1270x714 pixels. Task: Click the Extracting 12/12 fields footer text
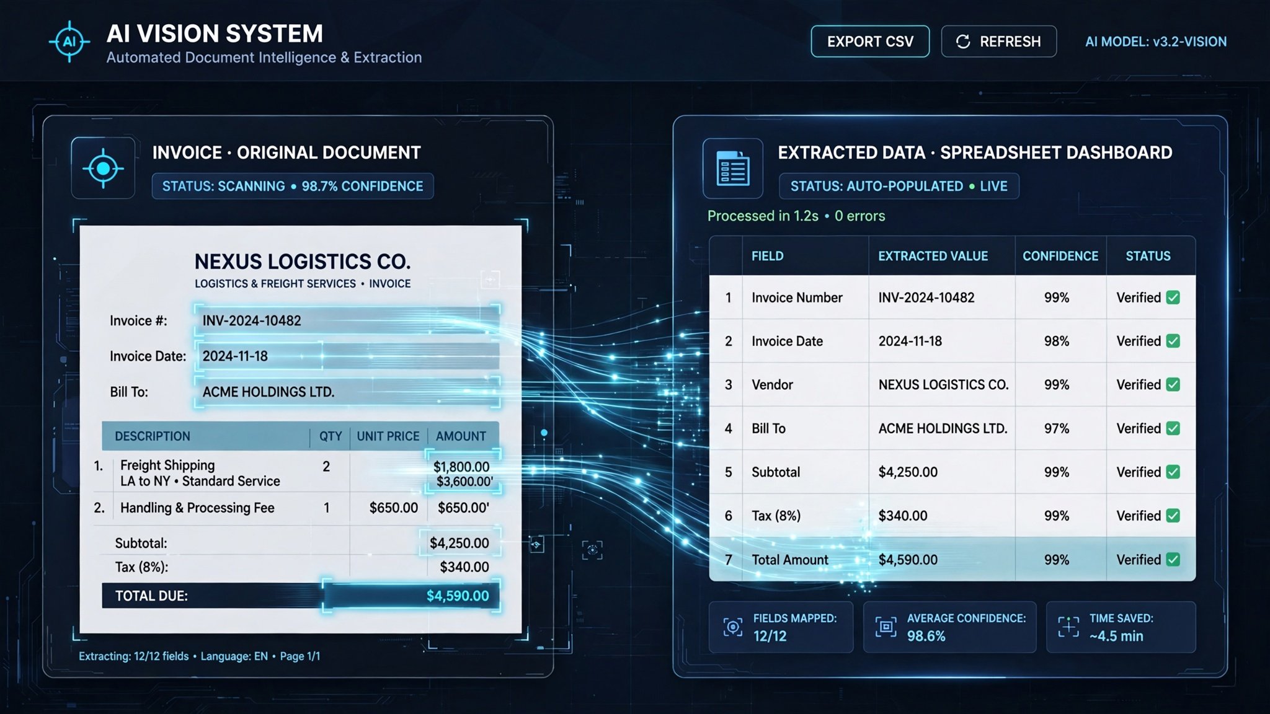pos(133,656)
